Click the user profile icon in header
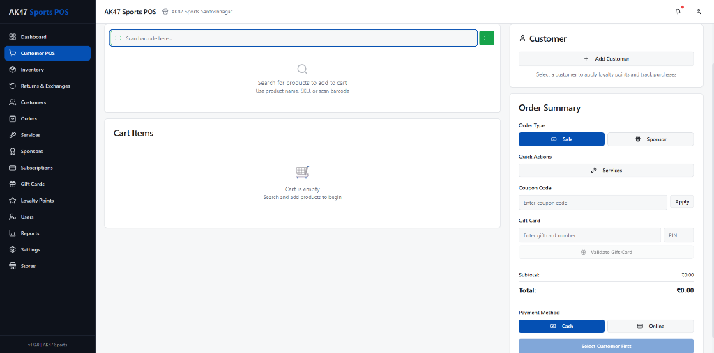Image resolution: width=714 pixels, height=353 pixels. coord(699,12)
